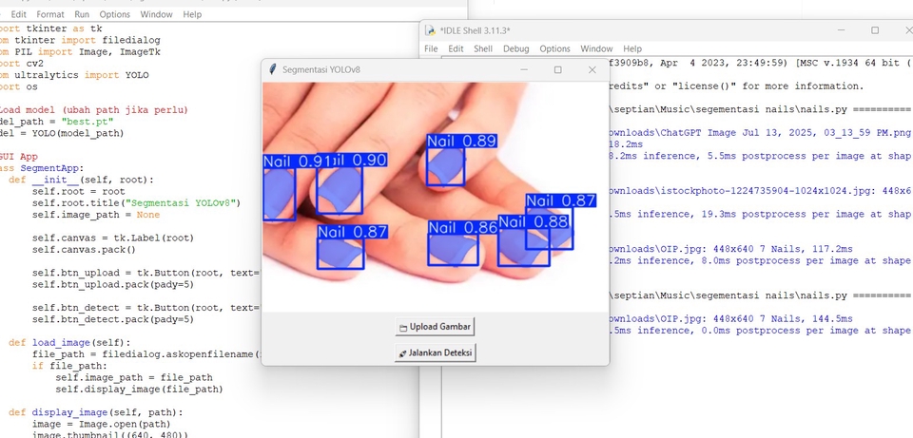Screen dimensions: 913x438
Task: Click the Segmentasi YOLOv8 window title text
Action: click(321, 69)
